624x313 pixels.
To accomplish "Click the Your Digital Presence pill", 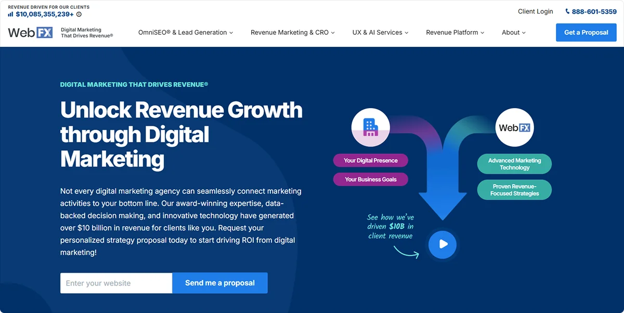I will tap(370, 160).
